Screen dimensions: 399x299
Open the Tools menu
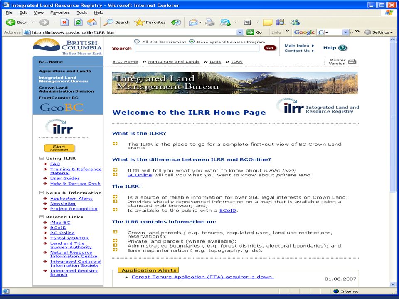[82, 12]
